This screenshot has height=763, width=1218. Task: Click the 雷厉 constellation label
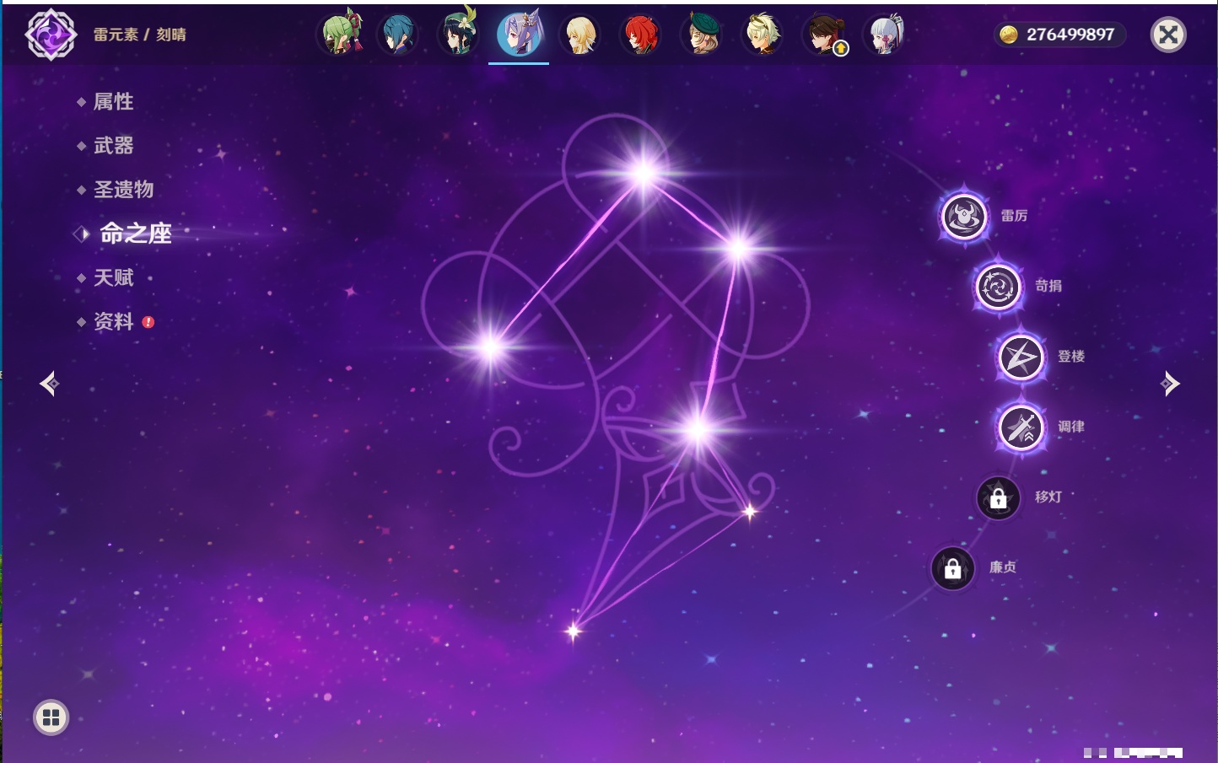point(1014,216)
